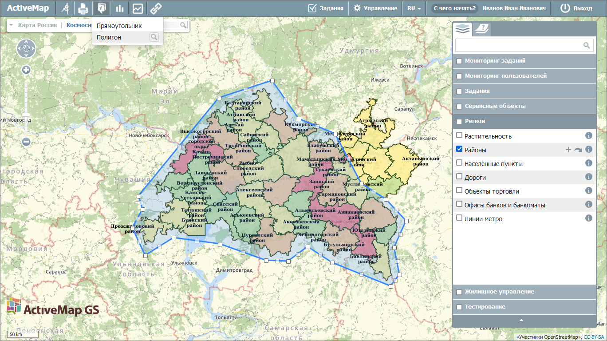Turn on Населенные пункты layer
This screenshot has height=341, width=607.
pyautogui.click(x=459, y=163)
